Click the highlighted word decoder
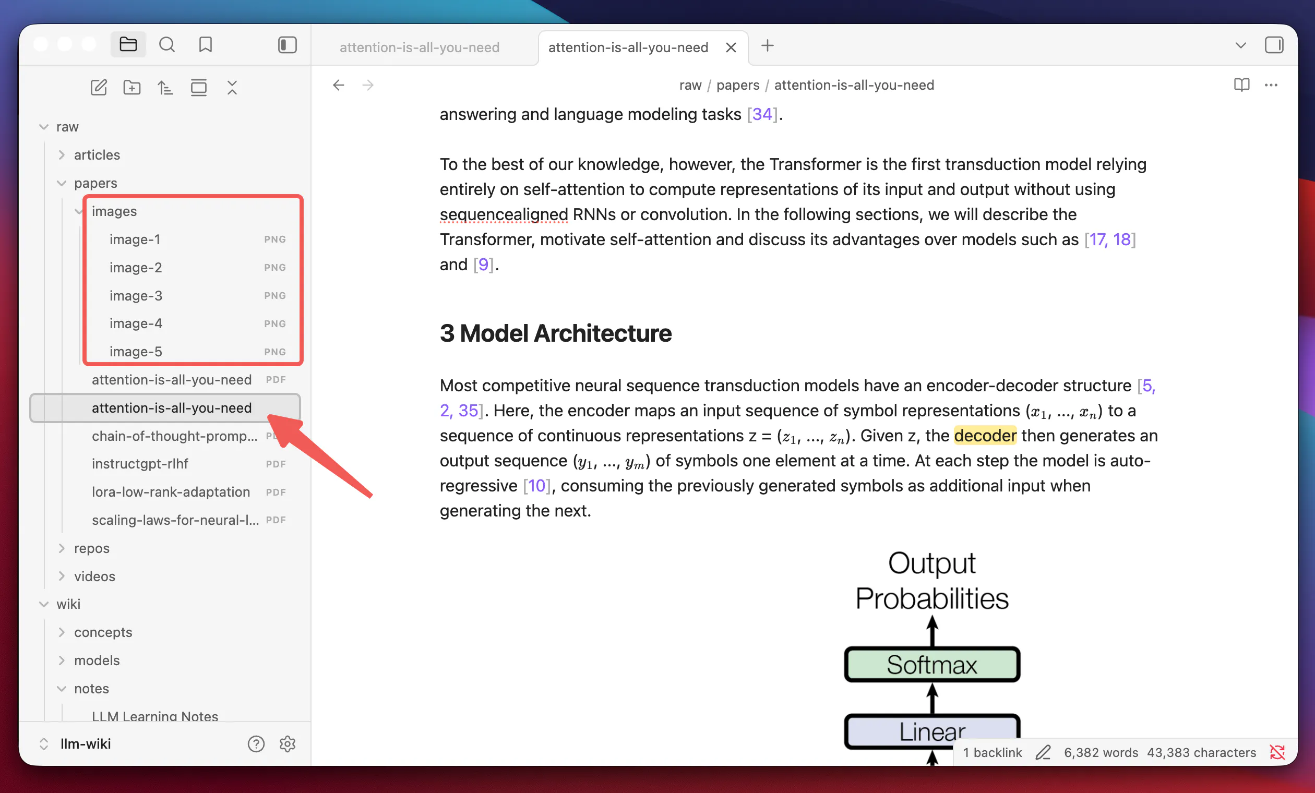The image size is (1315, 793). click(x=985, y=436)
